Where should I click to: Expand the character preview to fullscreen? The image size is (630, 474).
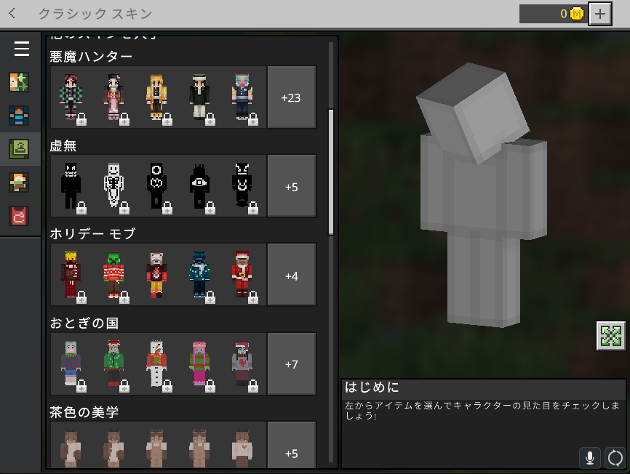(610, 336)
